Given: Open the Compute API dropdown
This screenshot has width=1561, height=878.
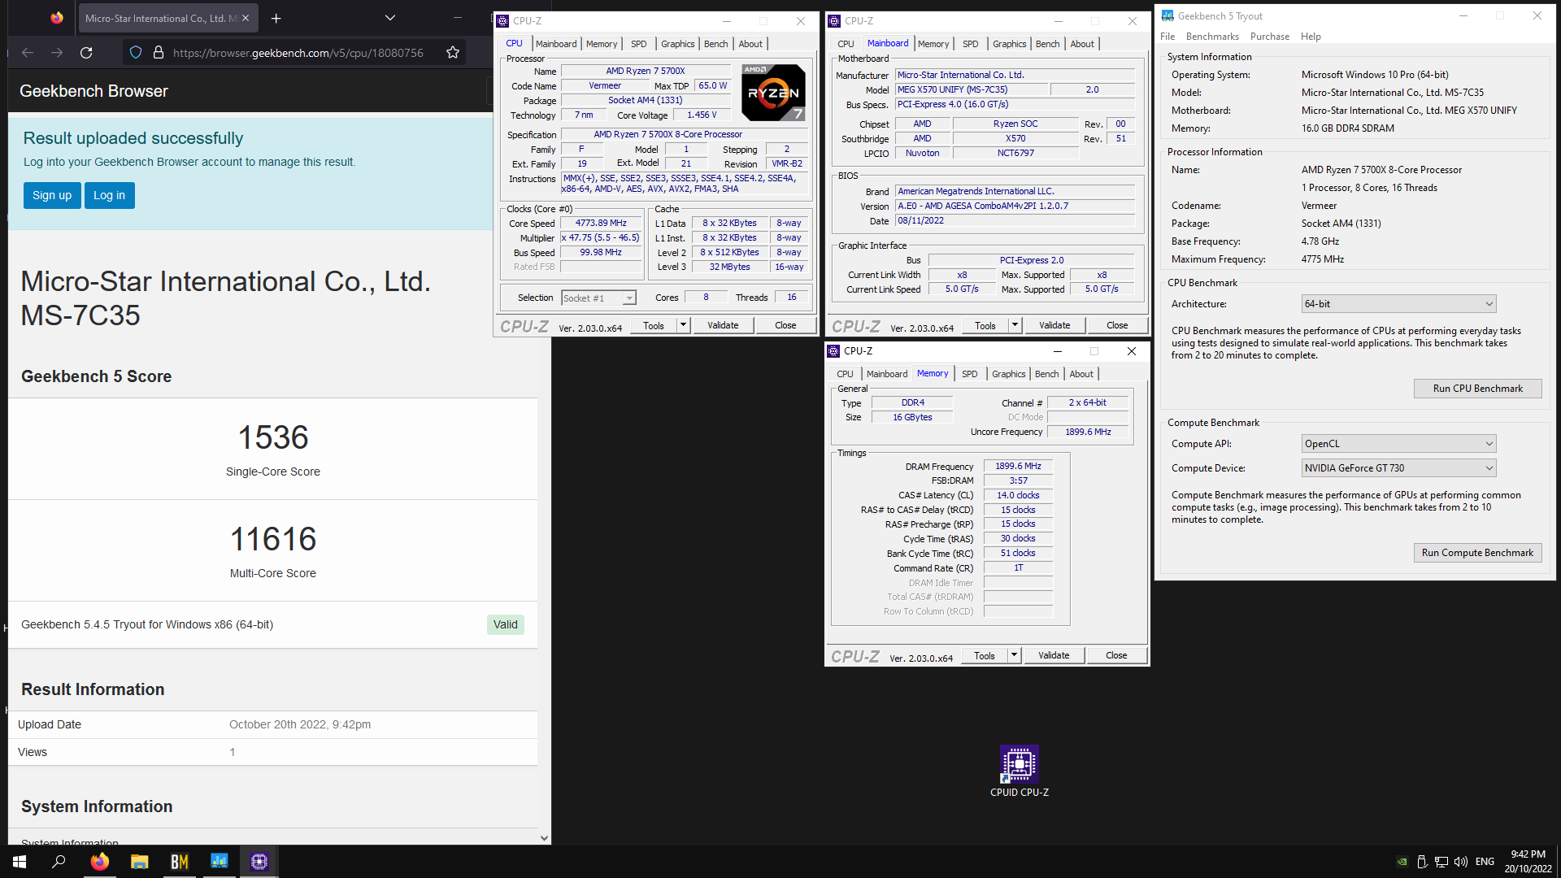Looking at the screenshot, I should (x=1398, y=444).
